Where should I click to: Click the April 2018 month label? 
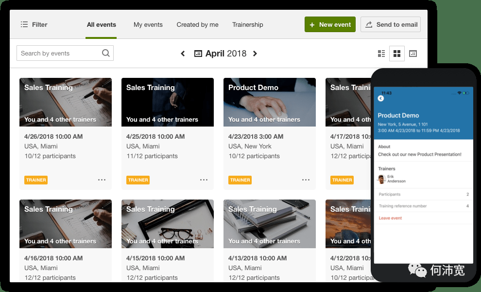[x=226, y=54]
